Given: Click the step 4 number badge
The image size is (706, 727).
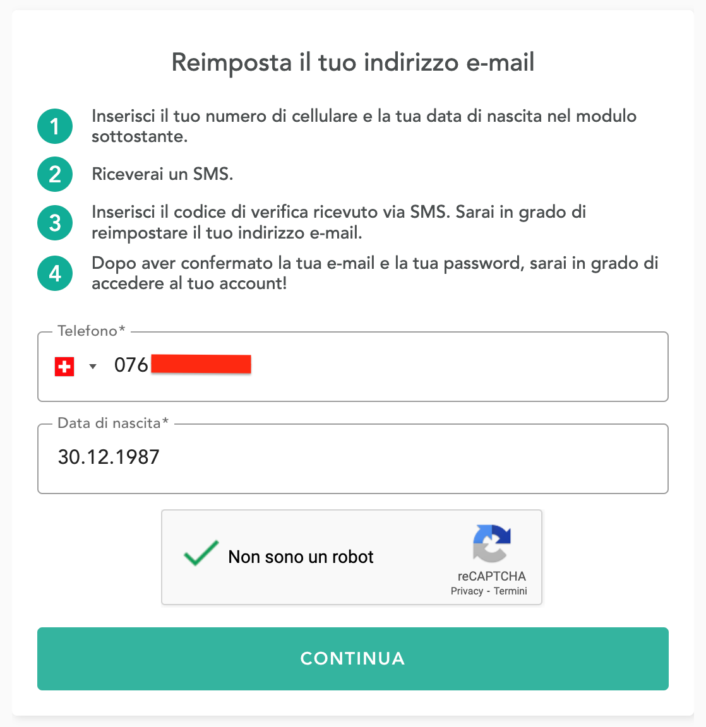Looking at the screenshot, I should 55,273.
